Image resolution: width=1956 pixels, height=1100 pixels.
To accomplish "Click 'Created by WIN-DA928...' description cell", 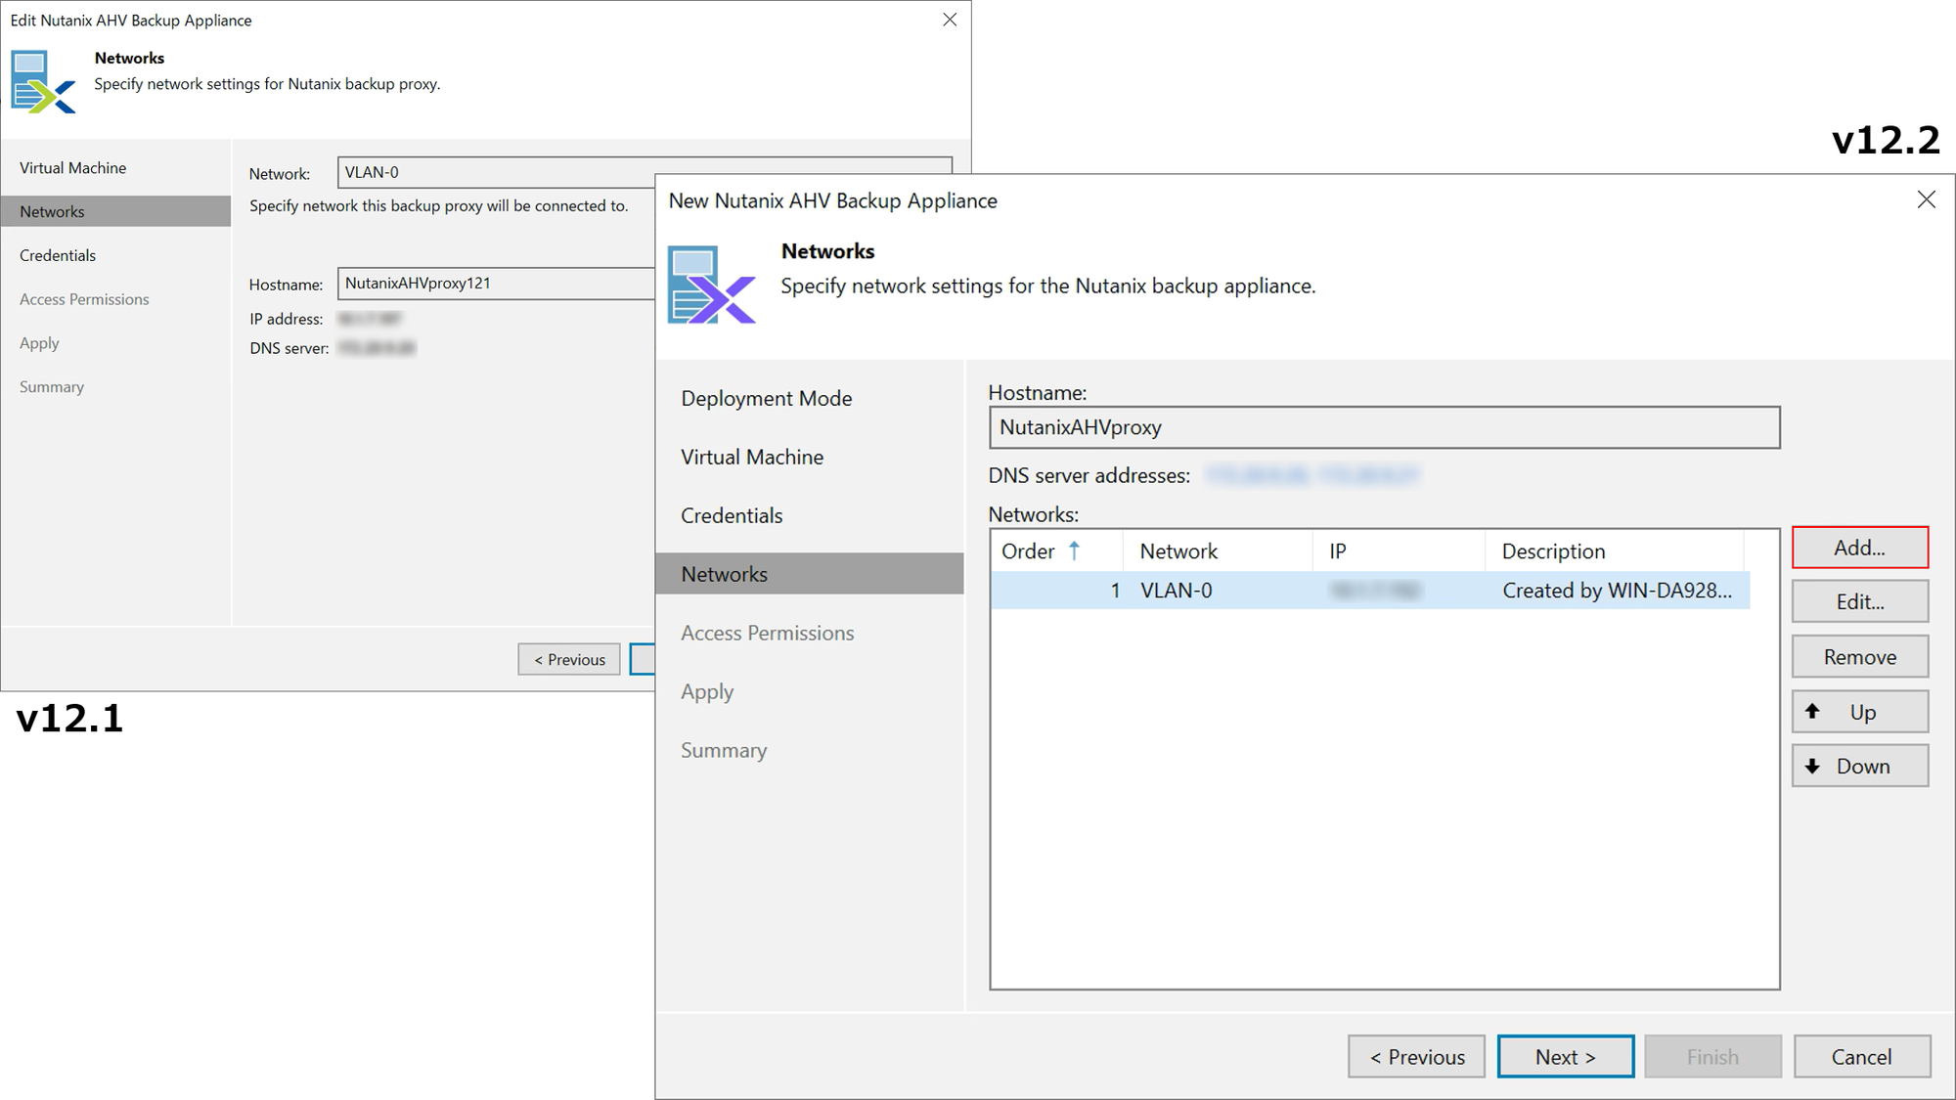I will 1617,591.
